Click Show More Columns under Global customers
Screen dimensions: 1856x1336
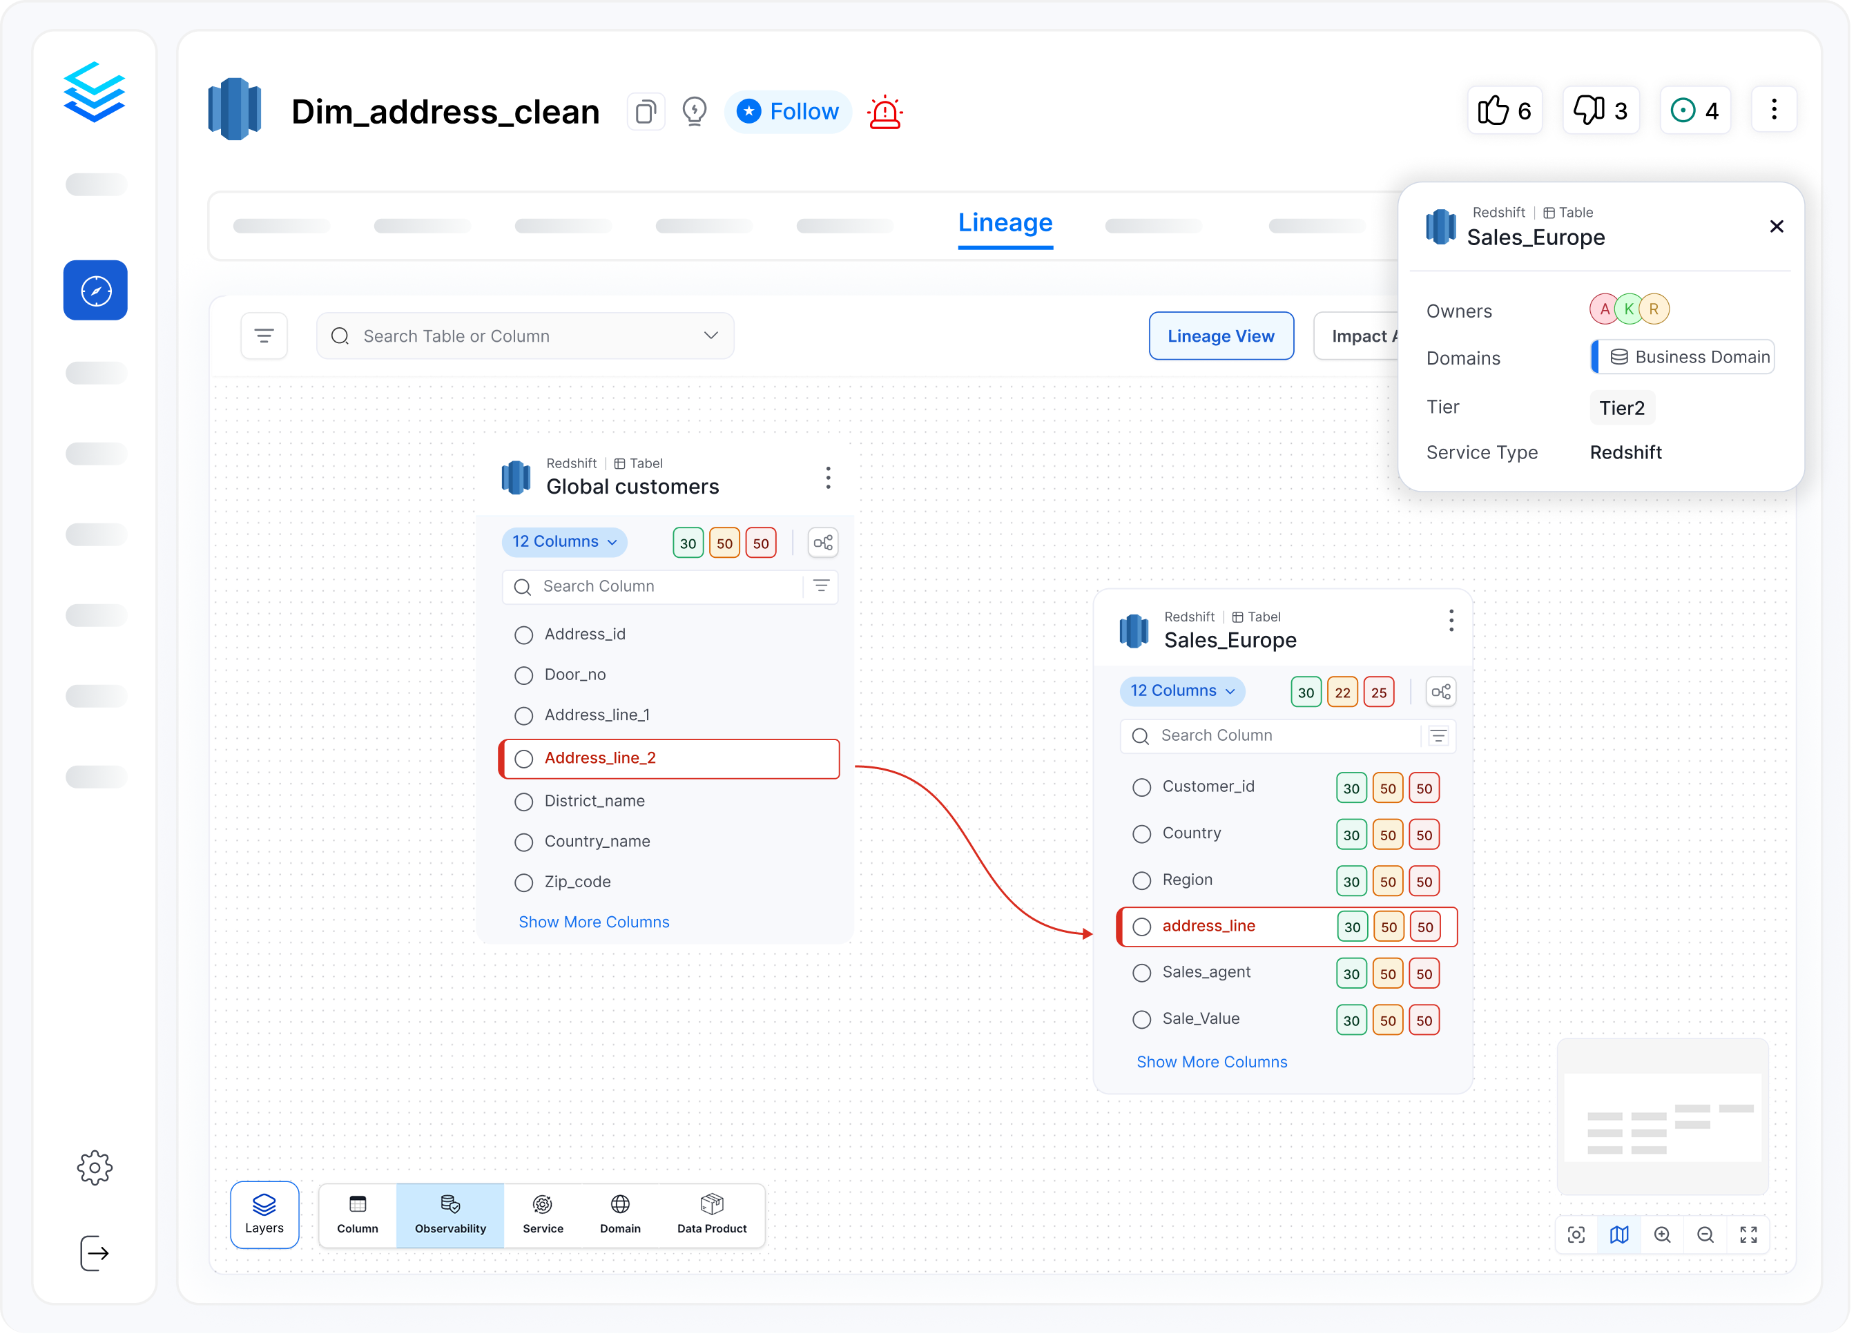[x=593, y=922]
